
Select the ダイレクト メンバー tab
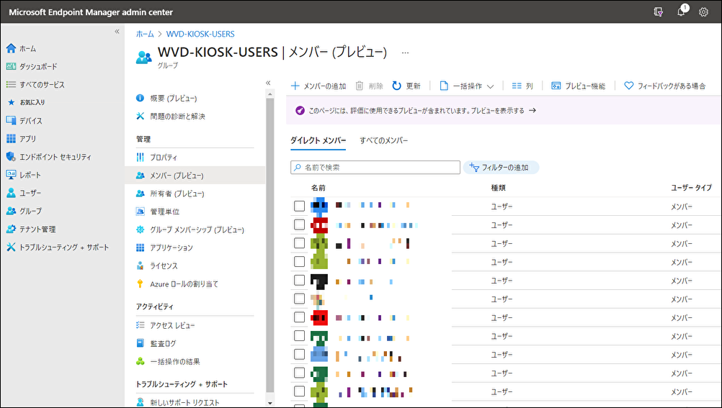click(x=318, y=141)
